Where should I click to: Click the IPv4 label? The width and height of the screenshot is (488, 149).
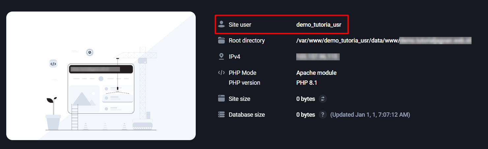[x=234, y=57]
